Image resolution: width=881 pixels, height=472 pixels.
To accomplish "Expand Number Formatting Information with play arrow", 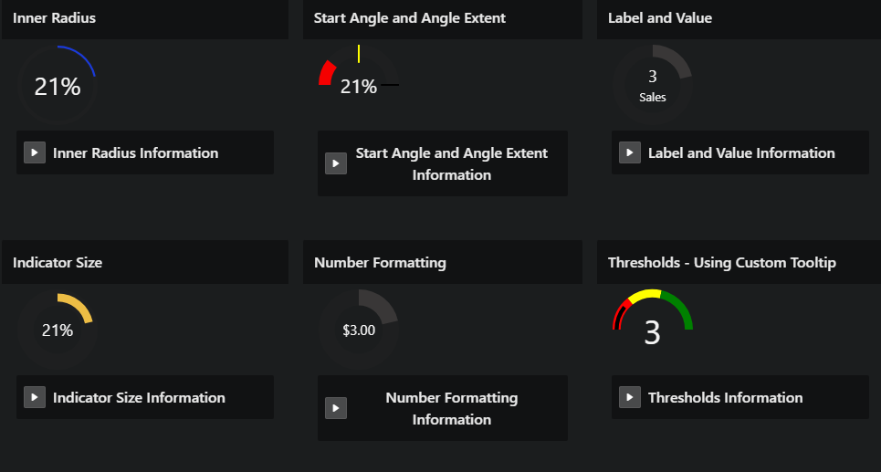I will 335,408.
